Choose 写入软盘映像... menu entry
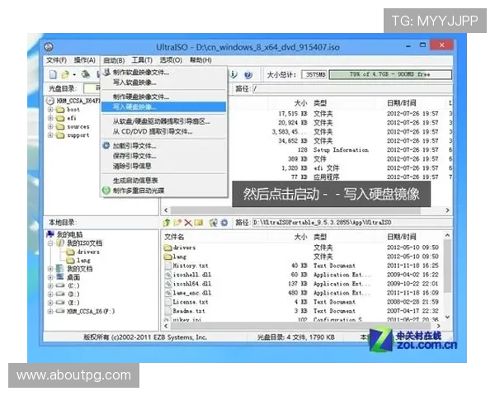 (163, 82)
